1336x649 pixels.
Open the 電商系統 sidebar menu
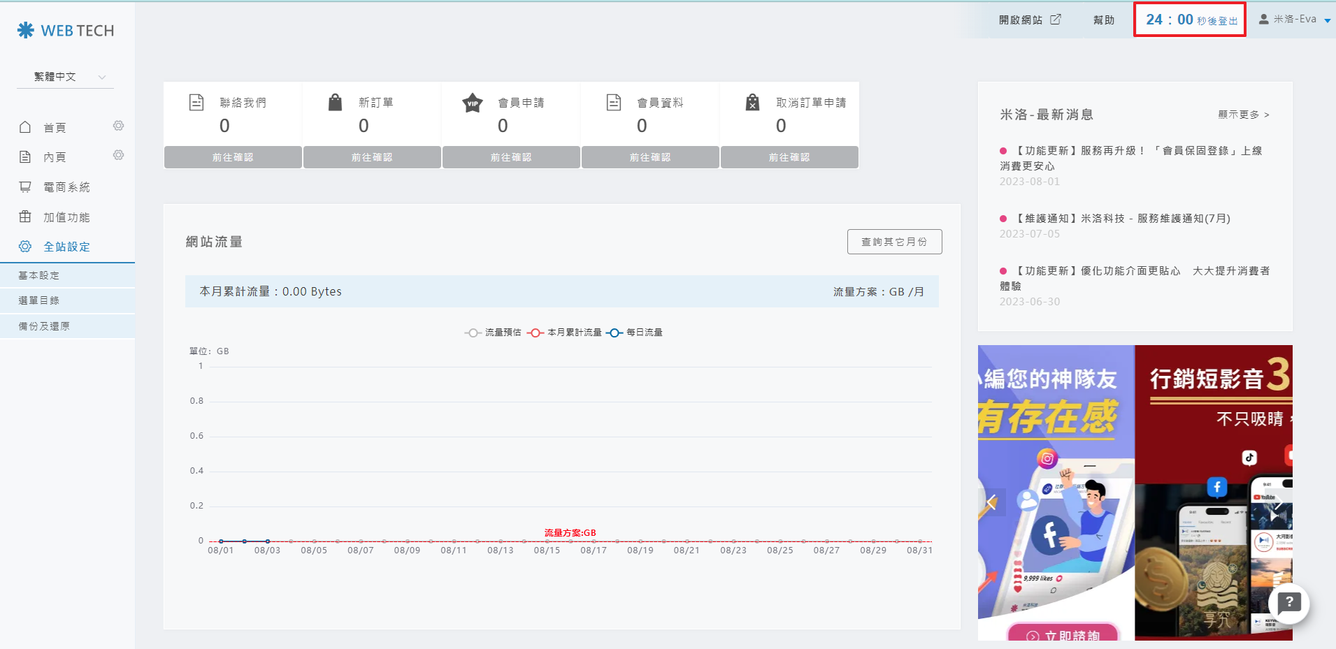click(x=66, y=187)
